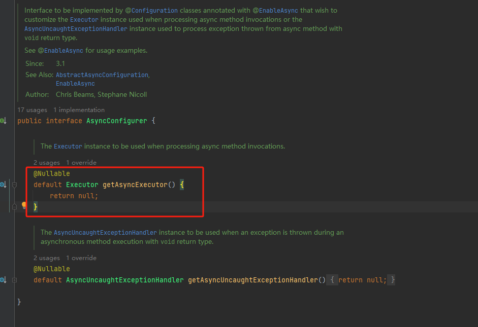The width and height of the screenshot is (478, 327).
Task: Expand getAsyncUncaughtExceptionHandler body with the plus icon
Action: (x=15, y=279)
